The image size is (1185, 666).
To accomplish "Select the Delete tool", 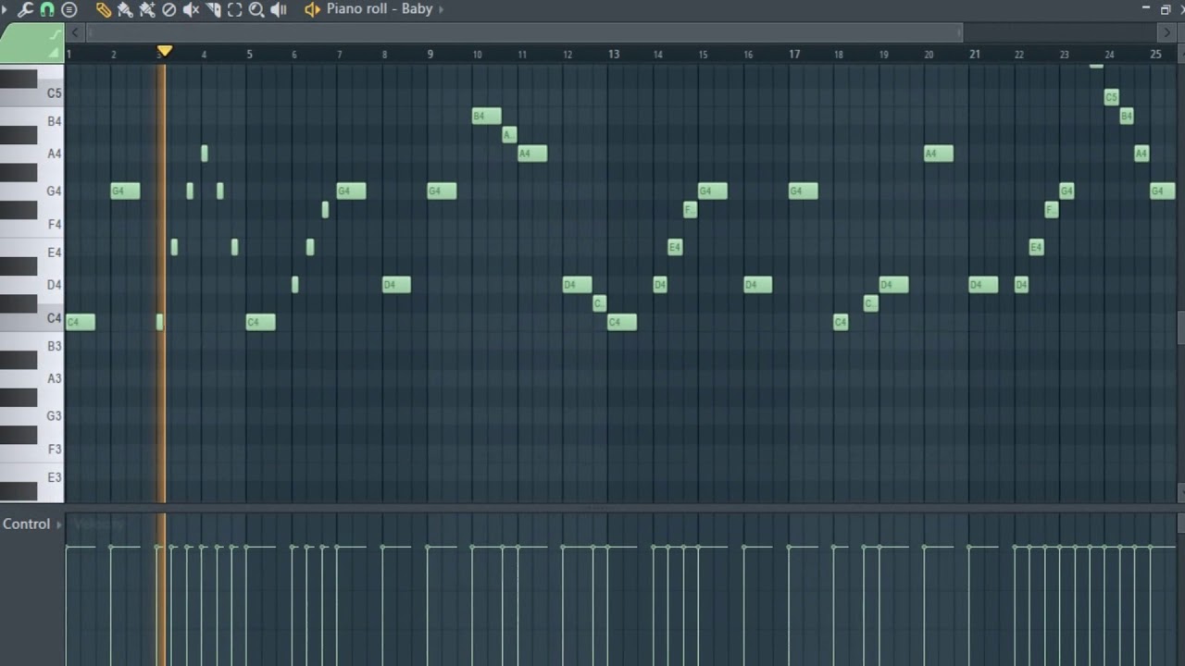I will [169, 9].
